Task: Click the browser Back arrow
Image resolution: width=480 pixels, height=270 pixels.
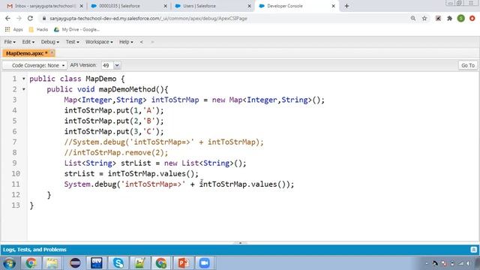Action: 7,18
